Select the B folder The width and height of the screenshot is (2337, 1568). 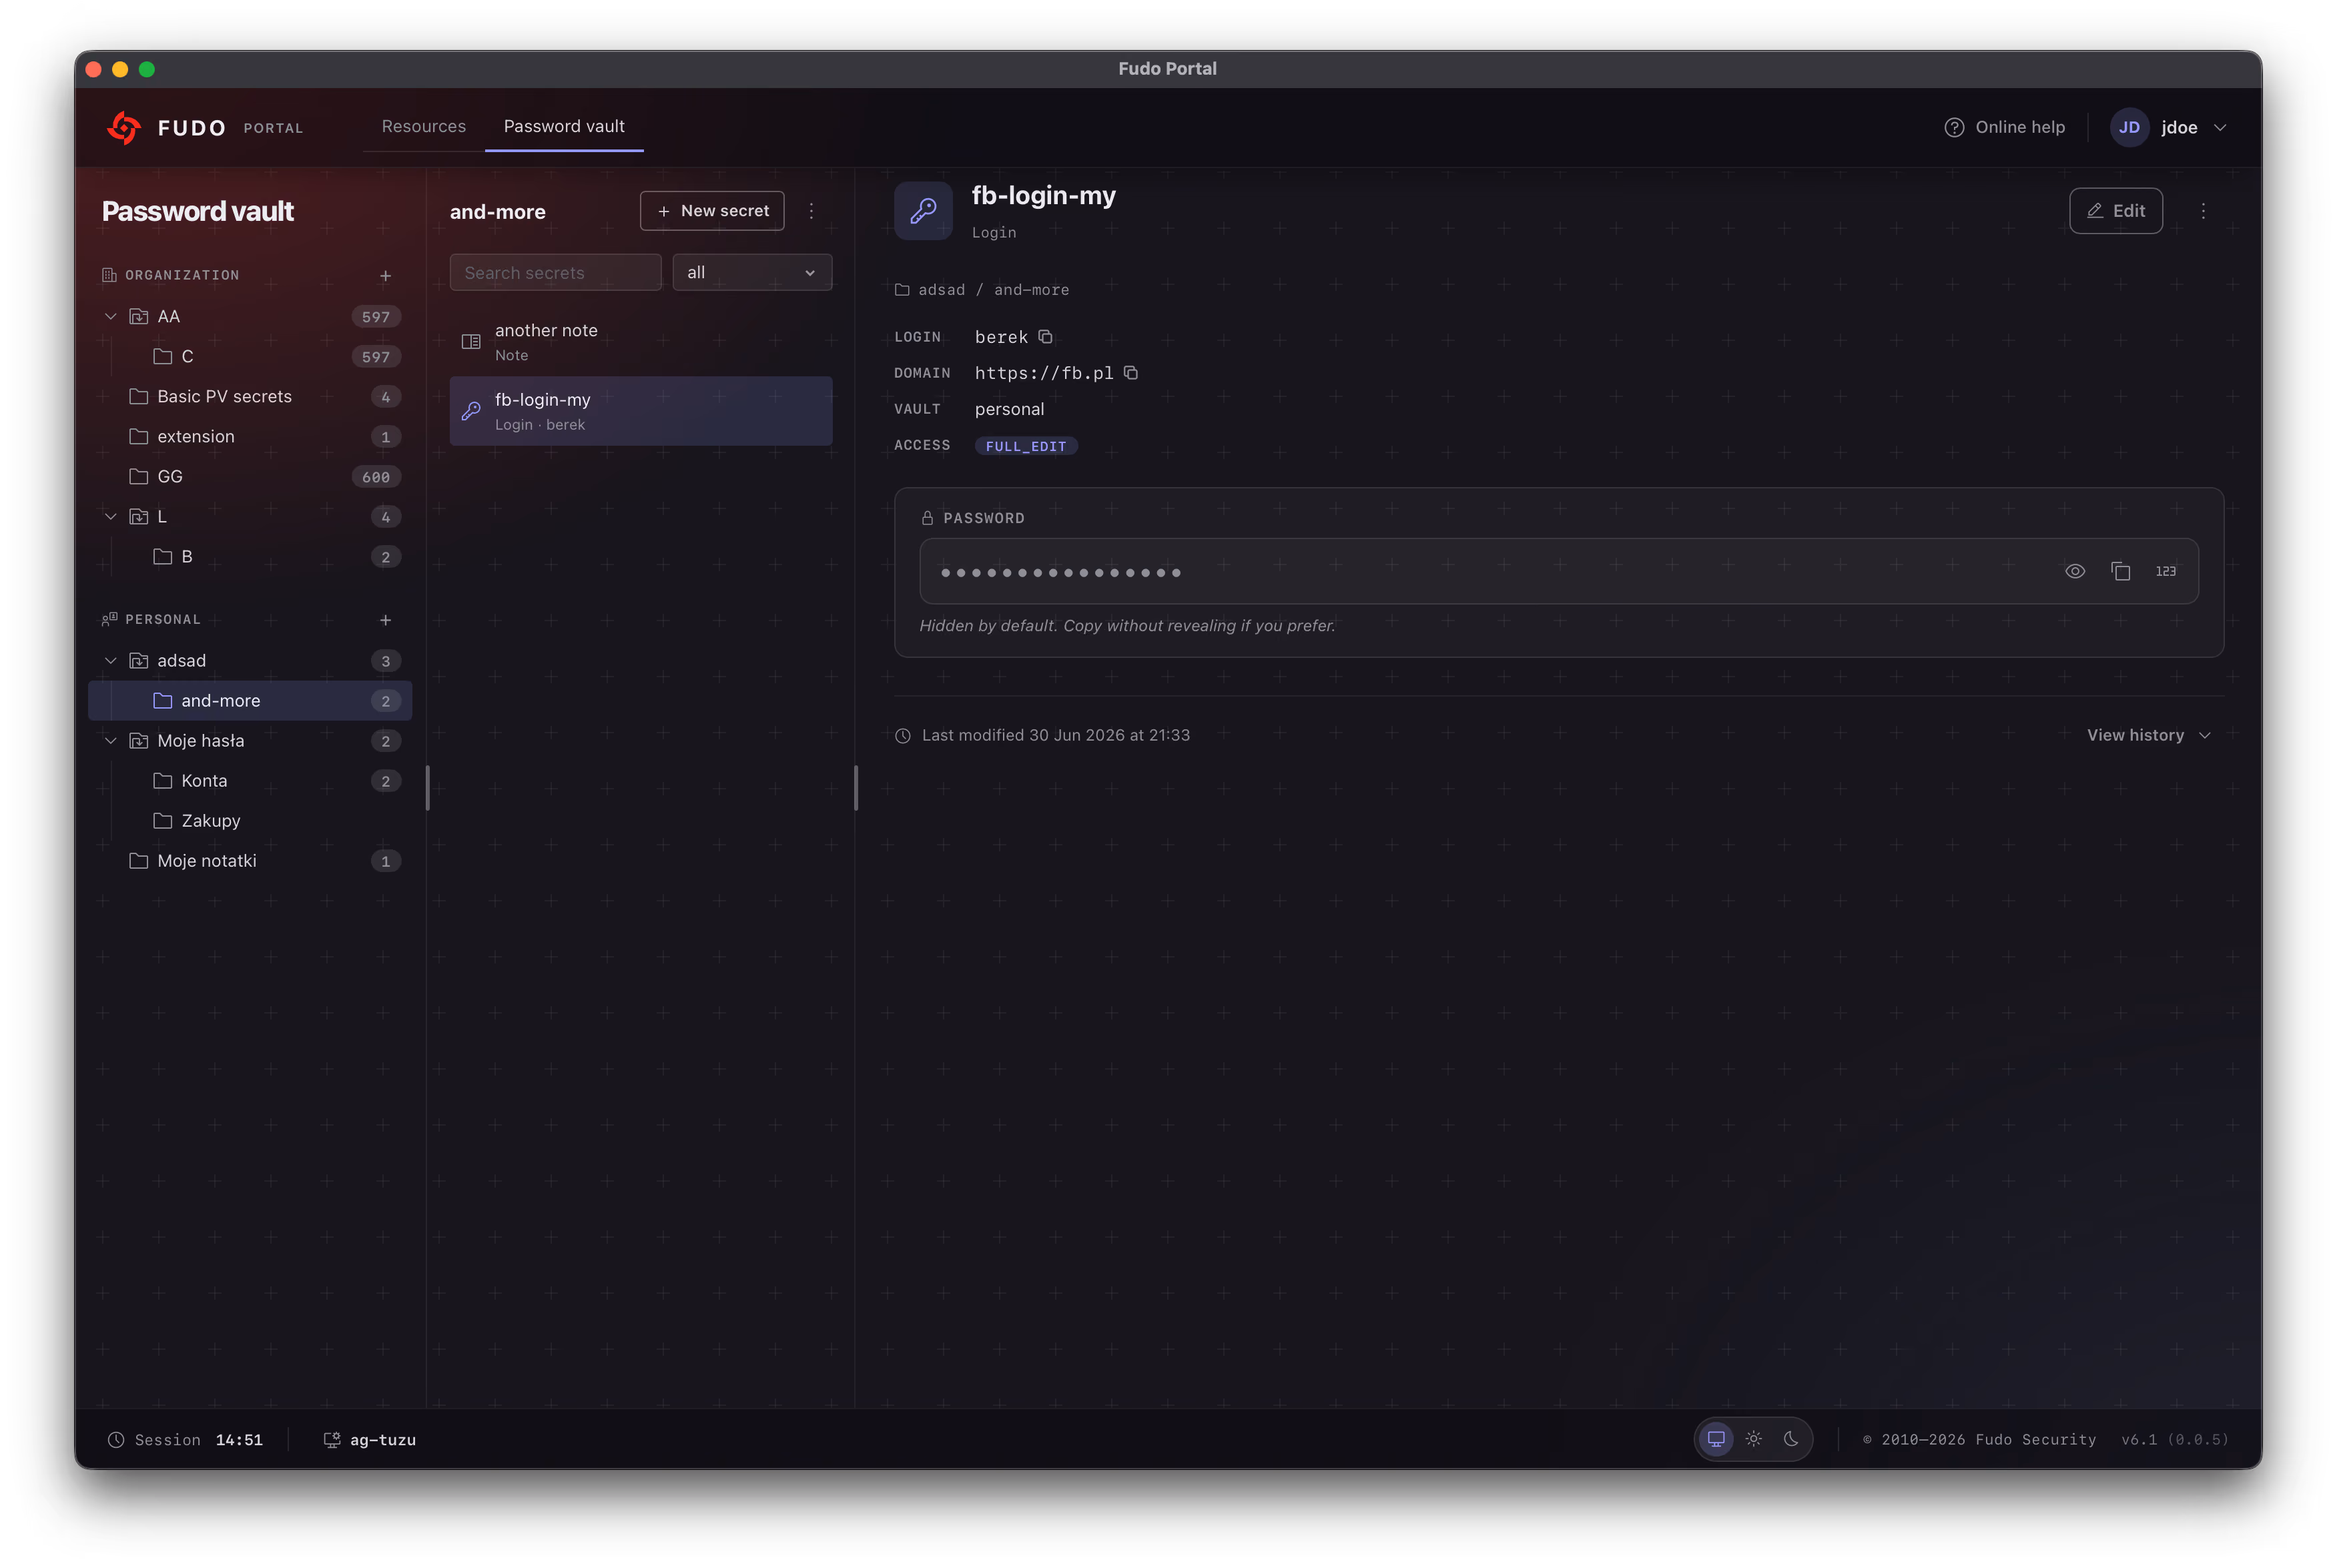click(x=251, y=557)
